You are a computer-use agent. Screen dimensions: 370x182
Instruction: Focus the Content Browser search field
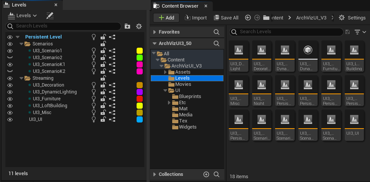[x=286, y=32]
